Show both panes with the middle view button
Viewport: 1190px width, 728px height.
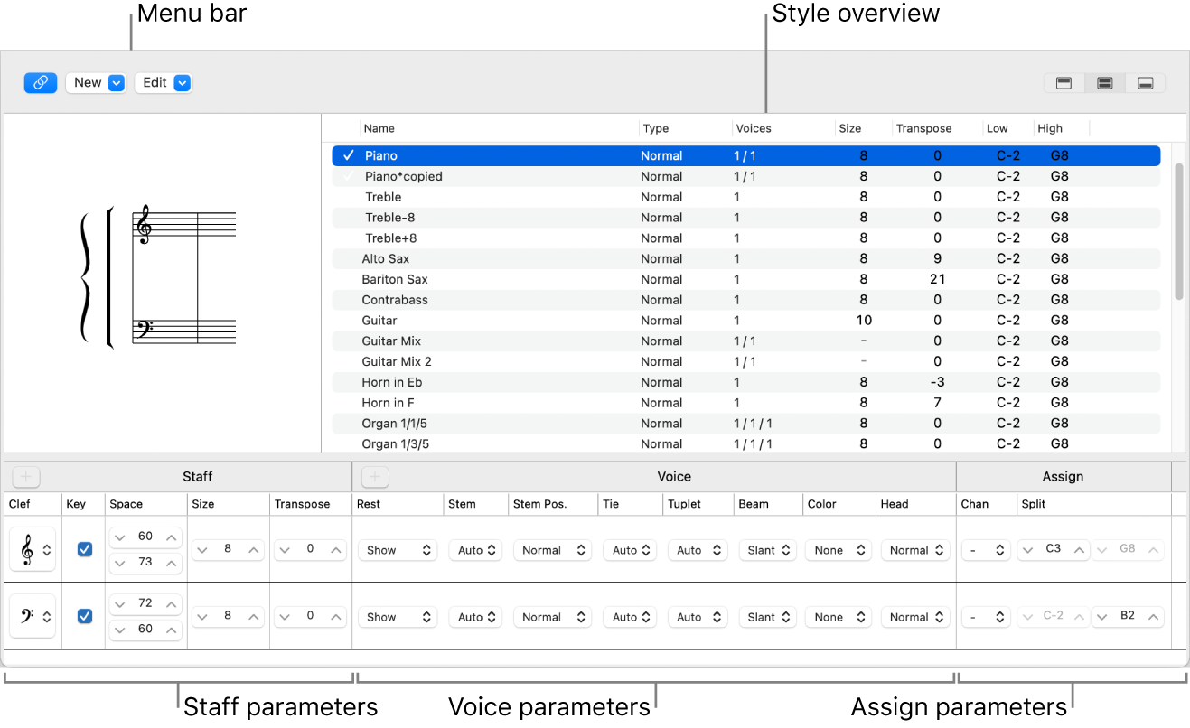click(1104, 83)
